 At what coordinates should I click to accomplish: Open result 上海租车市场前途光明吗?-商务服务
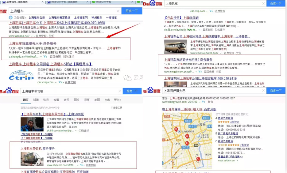[x=188, y=59]
